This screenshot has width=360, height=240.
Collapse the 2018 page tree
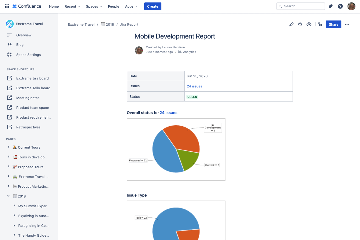[9, 196]
